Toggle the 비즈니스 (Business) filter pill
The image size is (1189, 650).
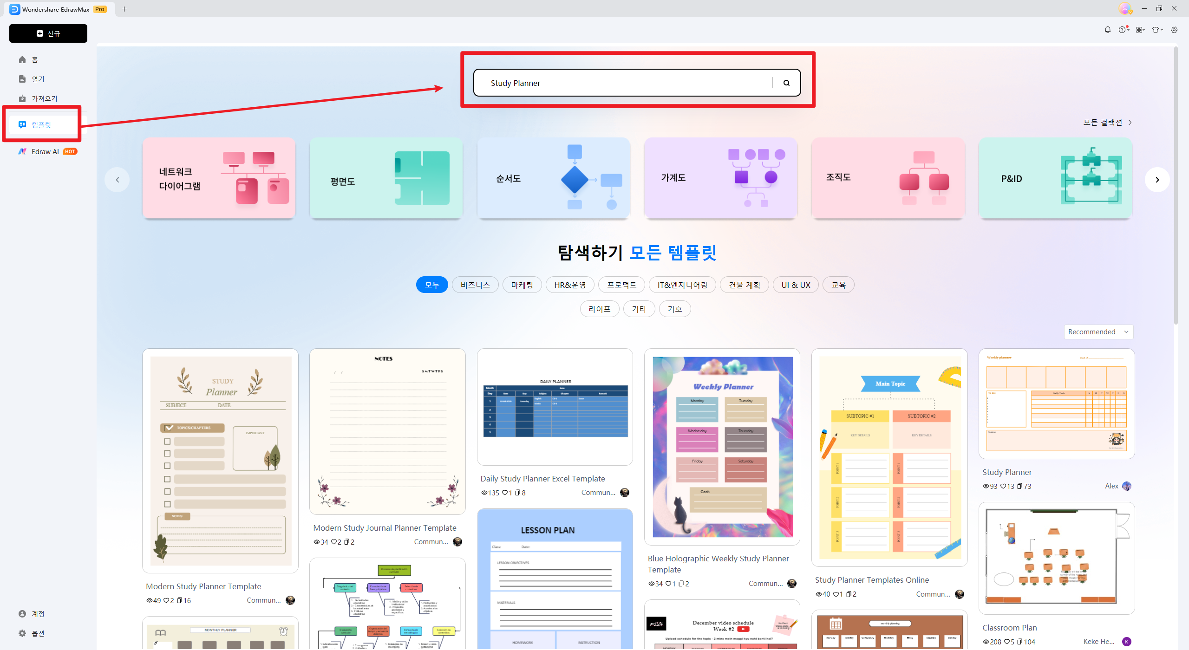[475, 285]
